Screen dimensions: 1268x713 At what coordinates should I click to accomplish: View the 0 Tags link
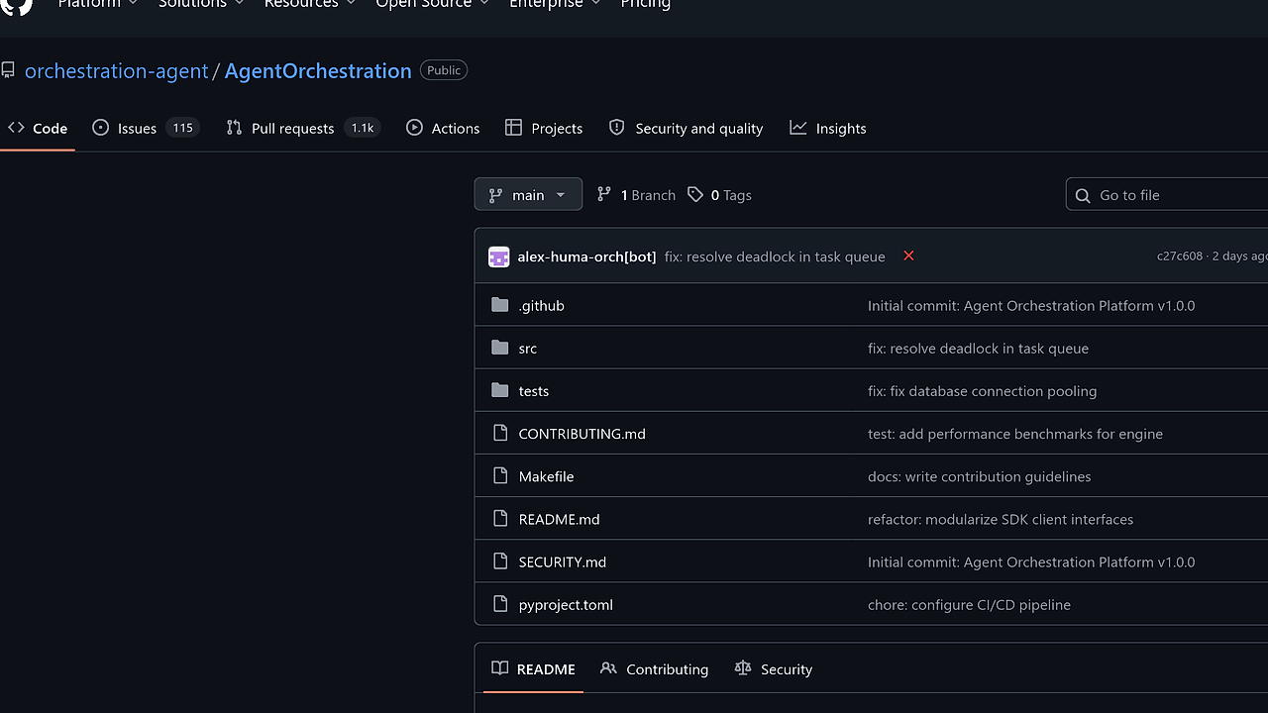pyautogui.click(x=720, y=195)
